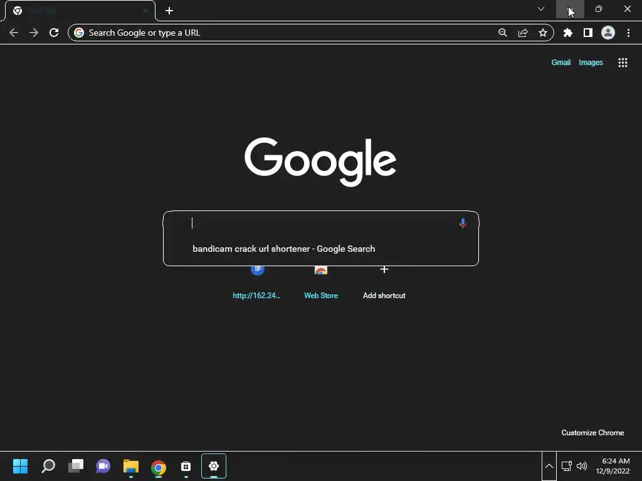Launch the Chat app from taskbar
This screenshot has height=481, width=642.
(x=103, y=466)
